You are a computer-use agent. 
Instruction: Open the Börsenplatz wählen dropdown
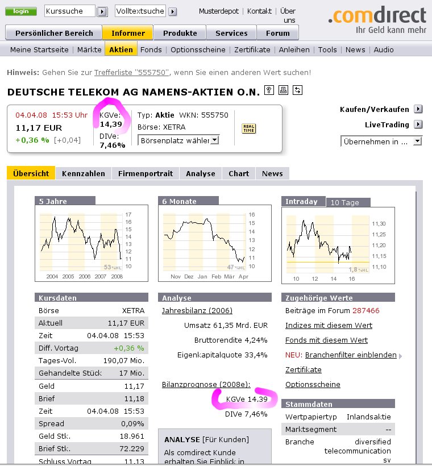coord(178,140)
